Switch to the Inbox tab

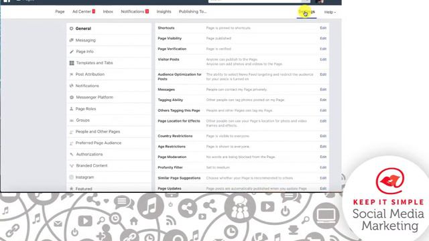pyautogui.click(x=108, y=11)
